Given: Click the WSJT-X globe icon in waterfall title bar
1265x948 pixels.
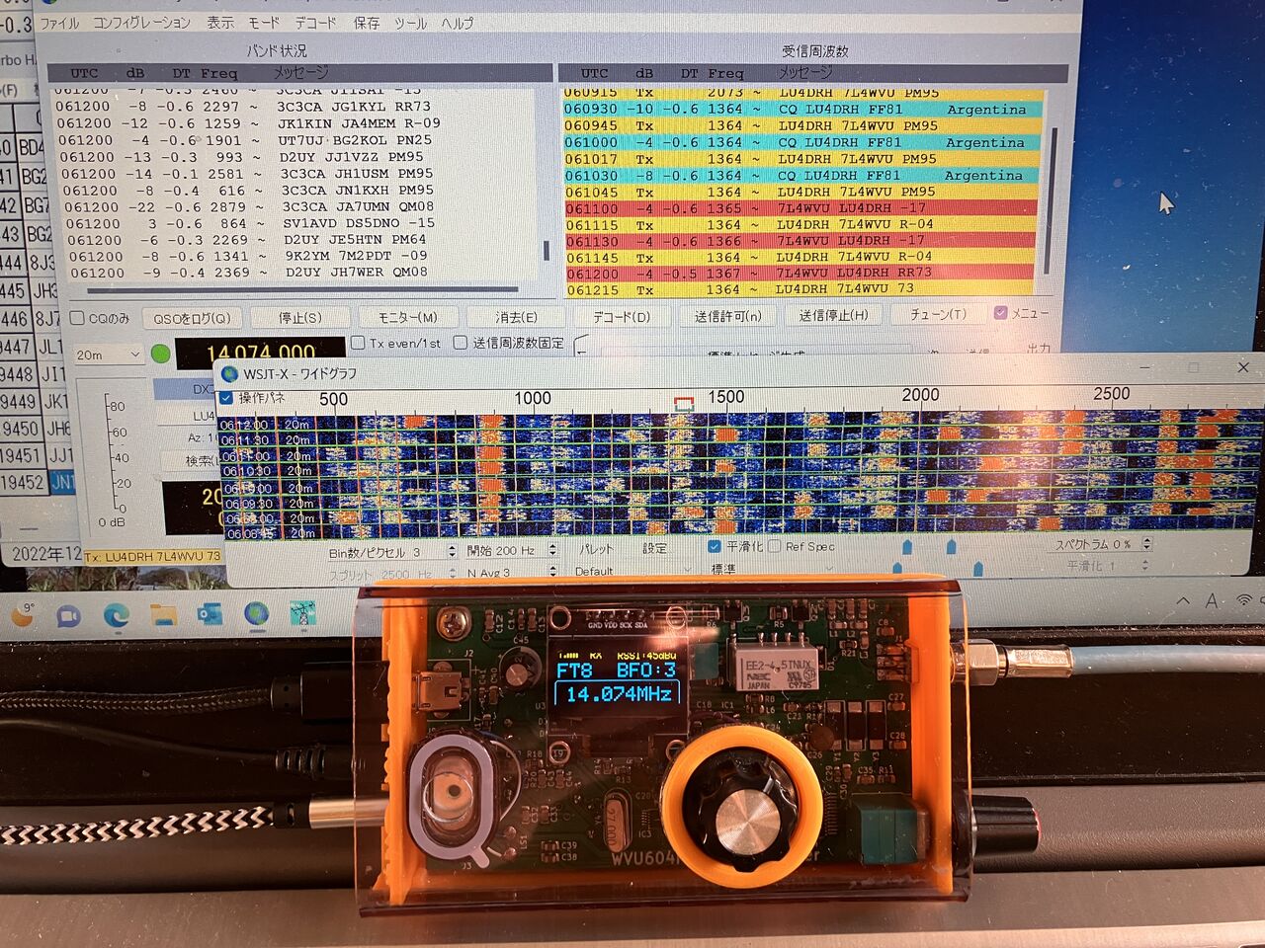Looking at the screenshot, I should [230, 373].
